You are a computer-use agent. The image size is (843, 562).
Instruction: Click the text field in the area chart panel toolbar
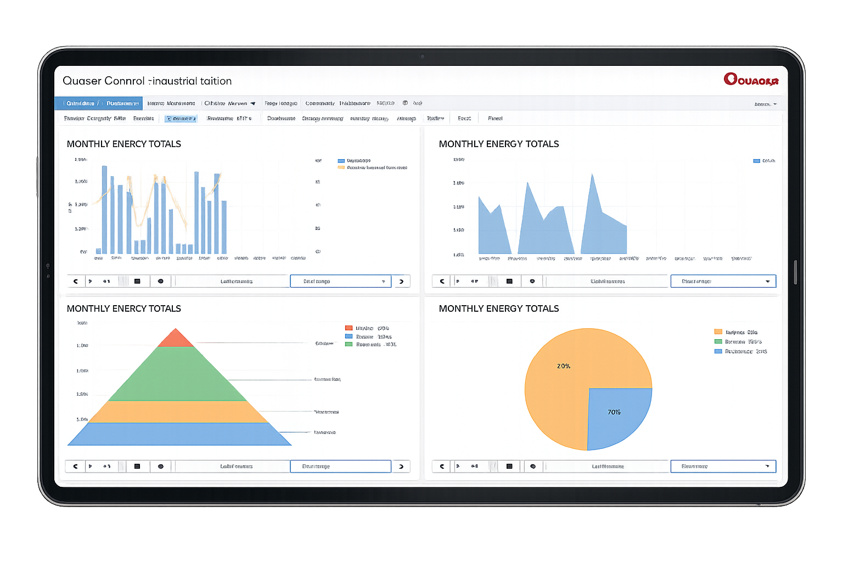pyautogui.click(x=608, y=281)
